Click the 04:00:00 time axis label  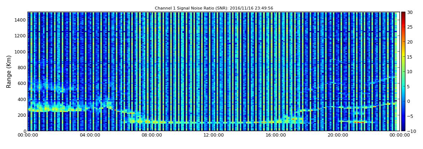point(90,135)
